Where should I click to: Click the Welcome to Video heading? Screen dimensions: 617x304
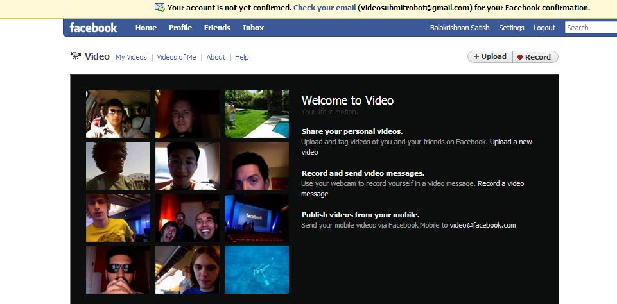(x=347, y=100)
